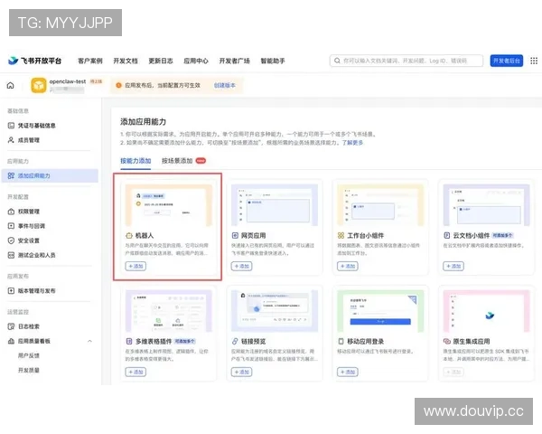Add the 工作台小组件 capability
The height and width of the screenshot is (434, 542).
pyautogui.click(x=348, y=266)
